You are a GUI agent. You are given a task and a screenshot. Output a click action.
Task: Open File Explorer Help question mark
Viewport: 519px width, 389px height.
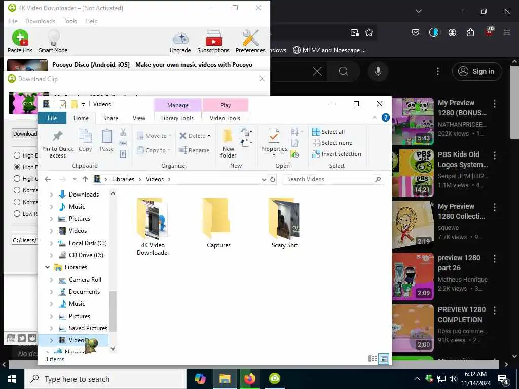[385, 118]
